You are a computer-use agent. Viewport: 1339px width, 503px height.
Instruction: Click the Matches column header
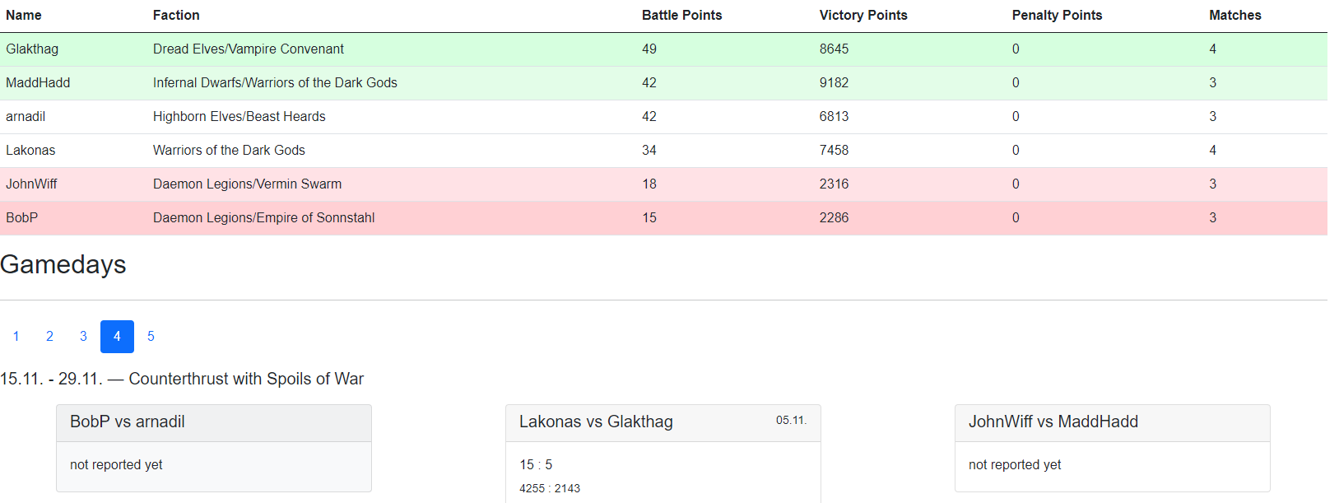pyautogui.click(x=1234, y=15)
